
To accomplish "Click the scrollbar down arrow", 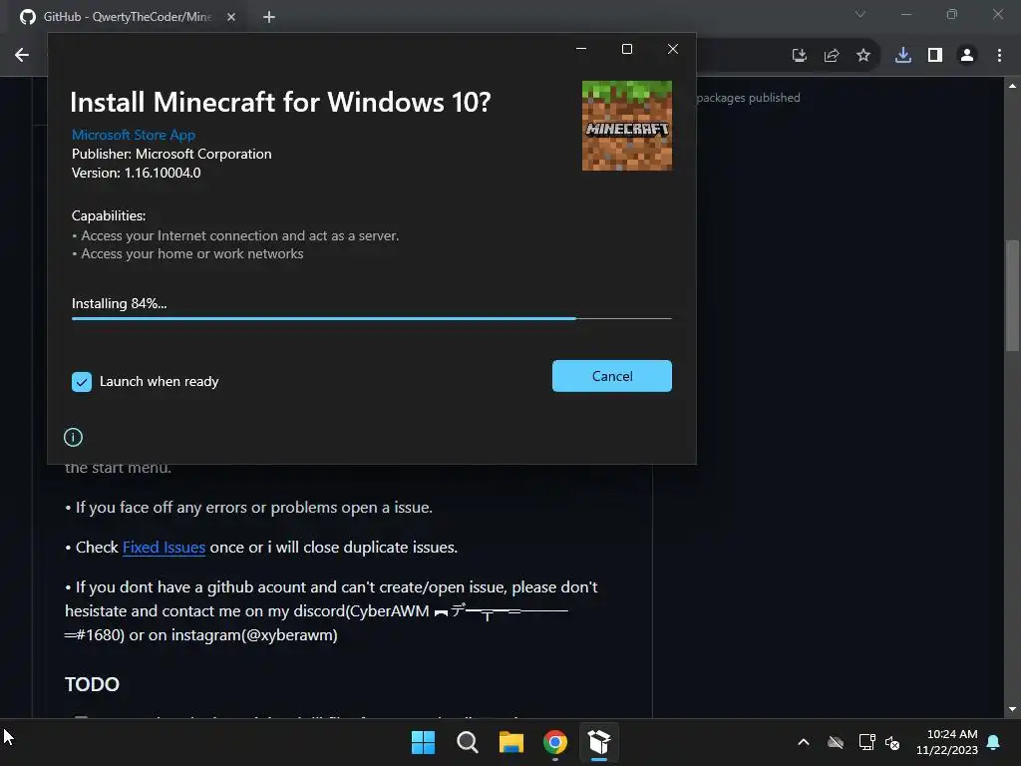I will click(x=1012, y=709).
